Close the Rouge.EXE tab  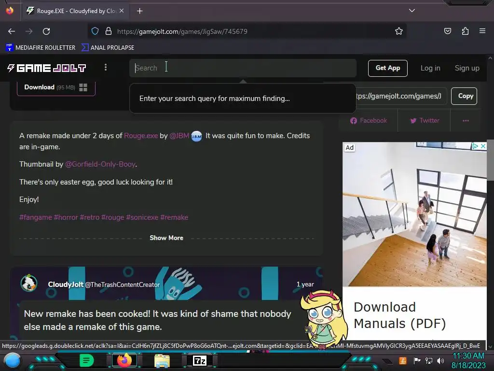point(122,11)
